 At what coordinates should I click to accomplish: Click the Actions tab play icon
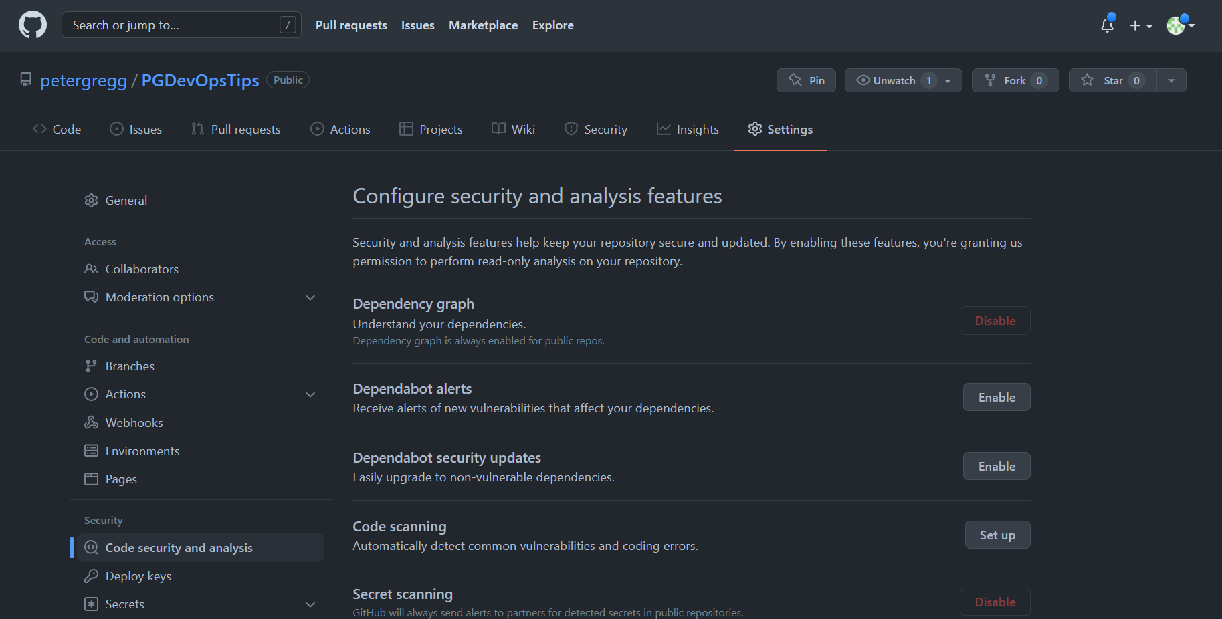pos(317,129)
